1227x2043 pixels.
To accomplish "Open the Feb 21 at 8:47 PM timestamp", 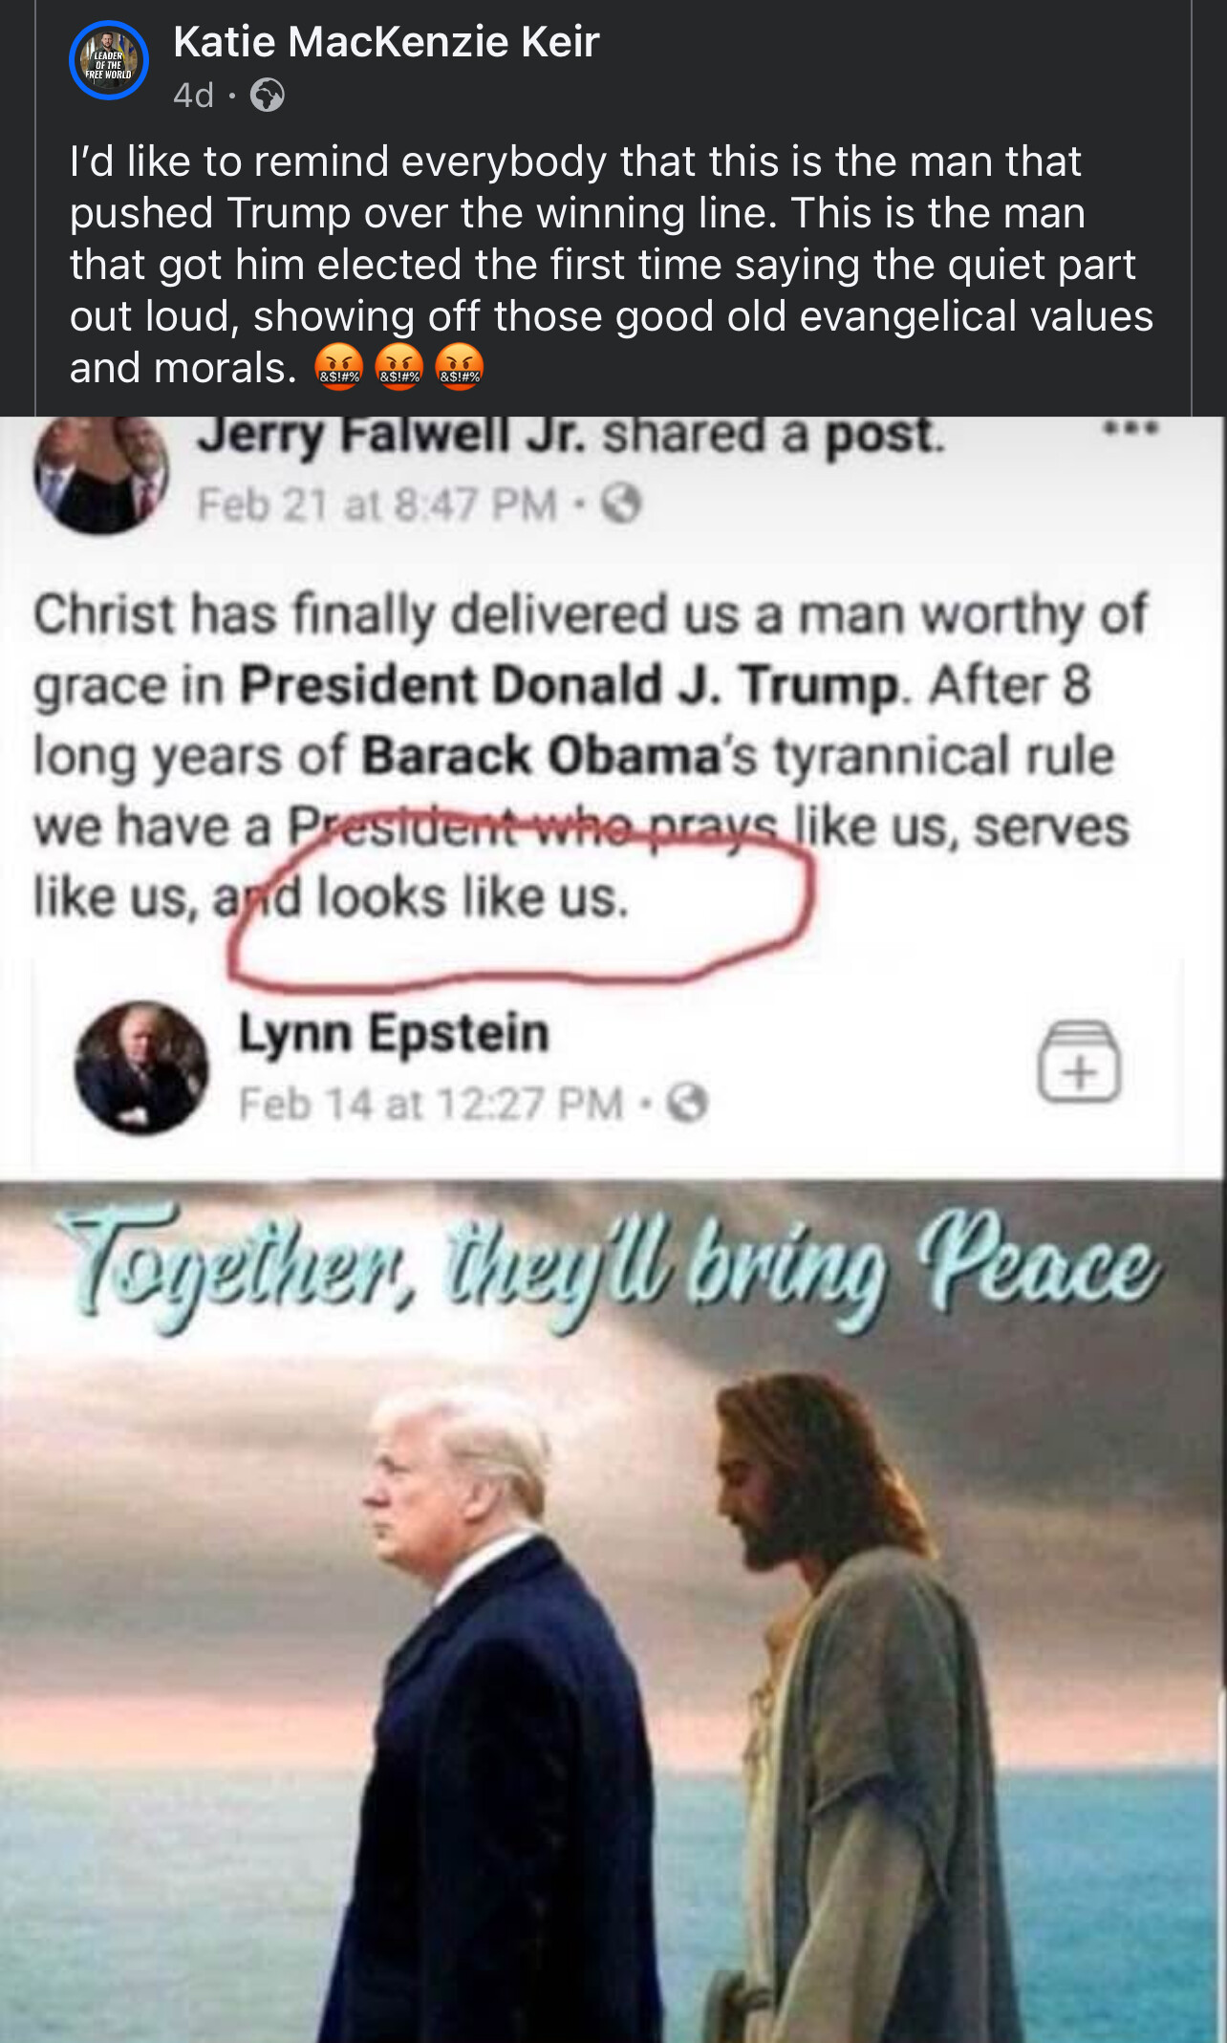I will pos(377,505).
